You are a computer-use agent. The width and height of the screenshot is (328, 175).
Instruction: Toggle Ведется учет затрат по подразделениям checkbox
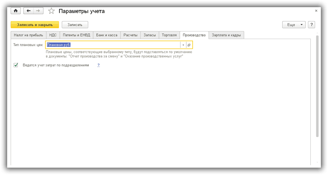(x=16, y=65)
